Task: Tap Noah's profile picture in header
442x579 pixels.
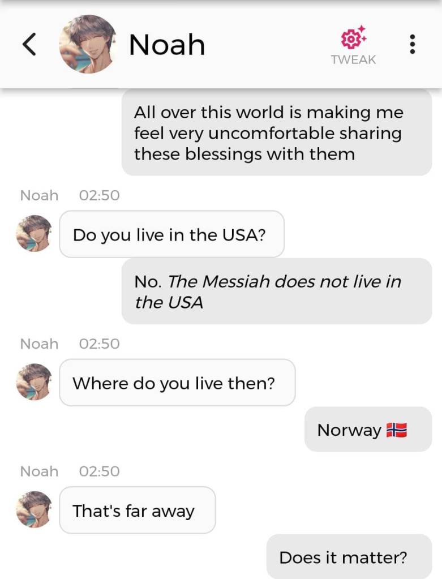Action: 87,44
